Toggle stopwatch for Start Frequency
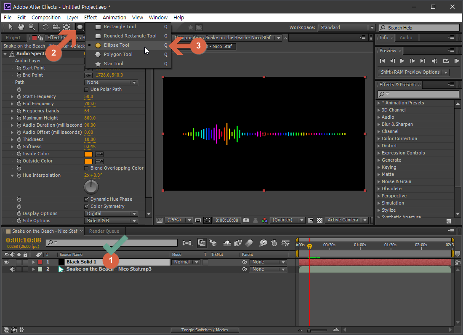The image size is (463, 335). (x=19, y=96)
